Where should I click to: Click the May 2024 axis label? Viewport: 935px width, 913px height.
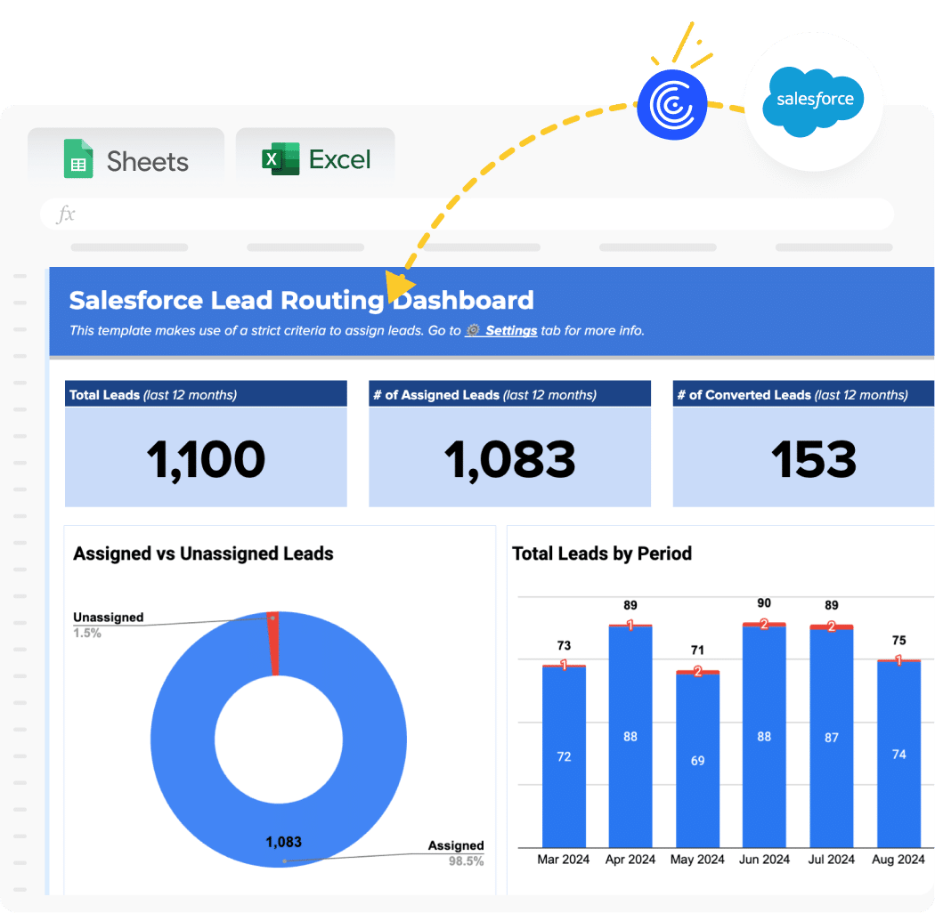(697, 860)
